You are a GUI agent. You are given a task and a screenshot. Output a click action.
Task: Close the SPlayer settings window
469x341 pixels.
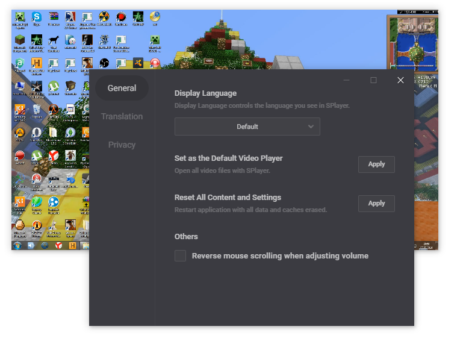400,80
